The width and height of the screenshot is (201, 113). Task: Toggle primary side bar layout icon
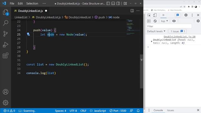pyautogui.click(x=108, y=3)
